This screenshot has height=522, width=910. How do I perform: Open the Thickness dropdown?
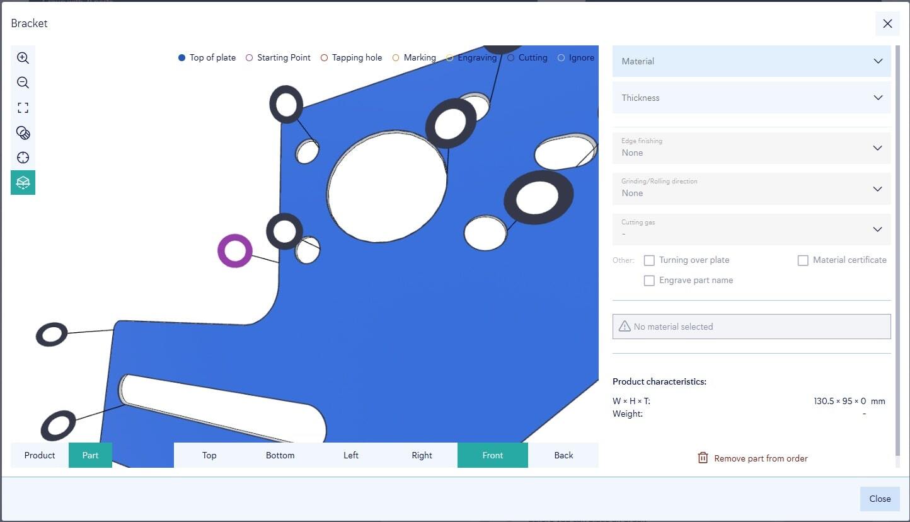click(751, 98)
